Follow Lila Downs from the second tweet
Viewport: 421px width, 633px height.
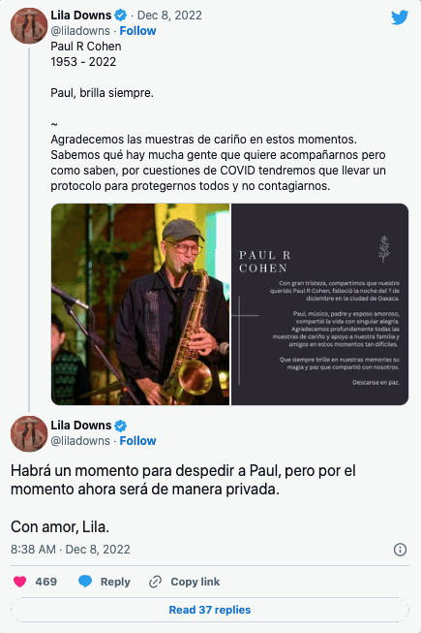point(137,441)
